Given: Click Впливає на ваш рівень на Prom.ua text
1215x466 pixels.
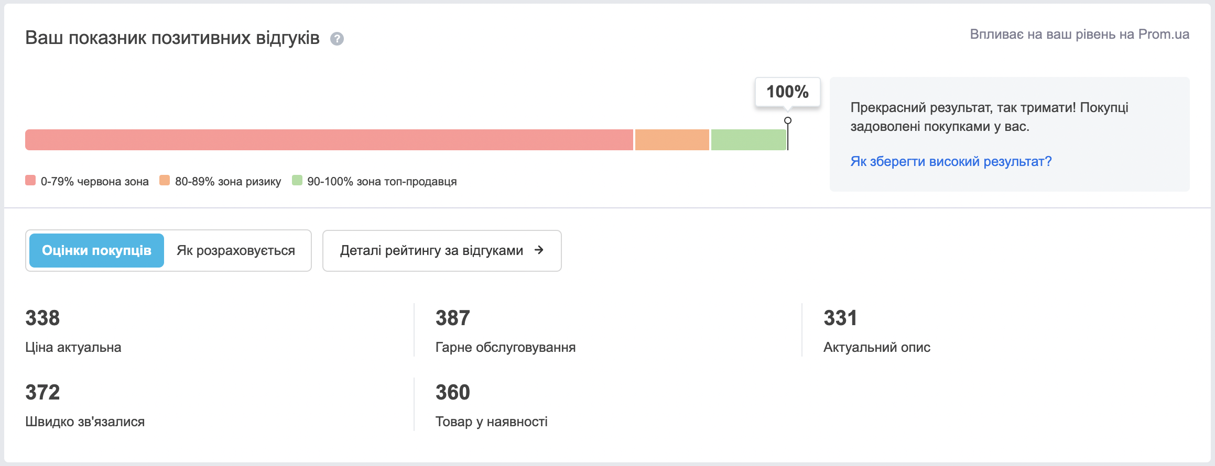Looking at the screenshot, I should [x=1079, y=35].
